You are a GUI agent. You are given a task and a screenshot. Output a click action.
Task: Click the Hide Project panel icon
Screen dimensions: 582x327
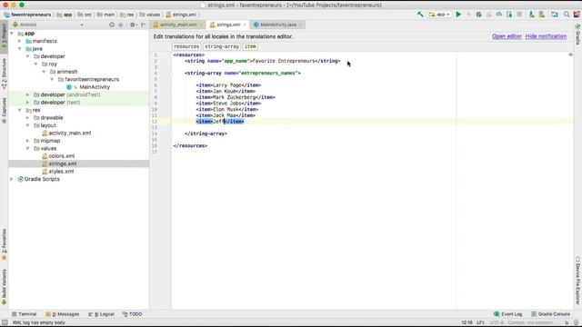click(144, 25)
